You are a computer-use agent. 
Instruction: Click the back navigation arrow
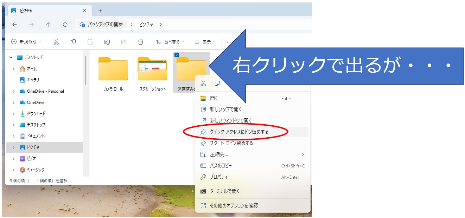click(x=14, y=25)
